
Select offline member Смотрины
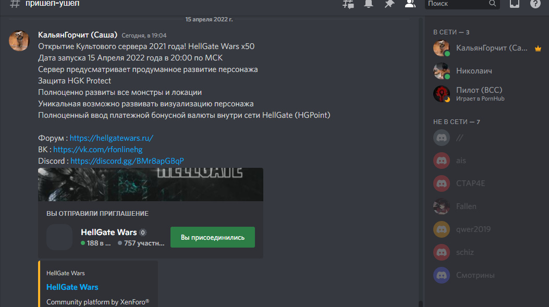tap(487, 275)
